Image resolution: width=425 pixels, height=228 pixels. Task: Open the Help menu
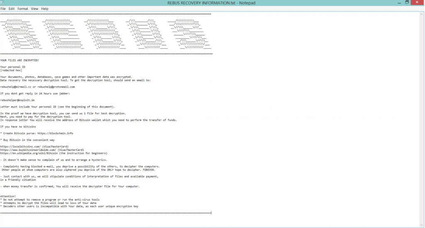(x=45, y=9)
